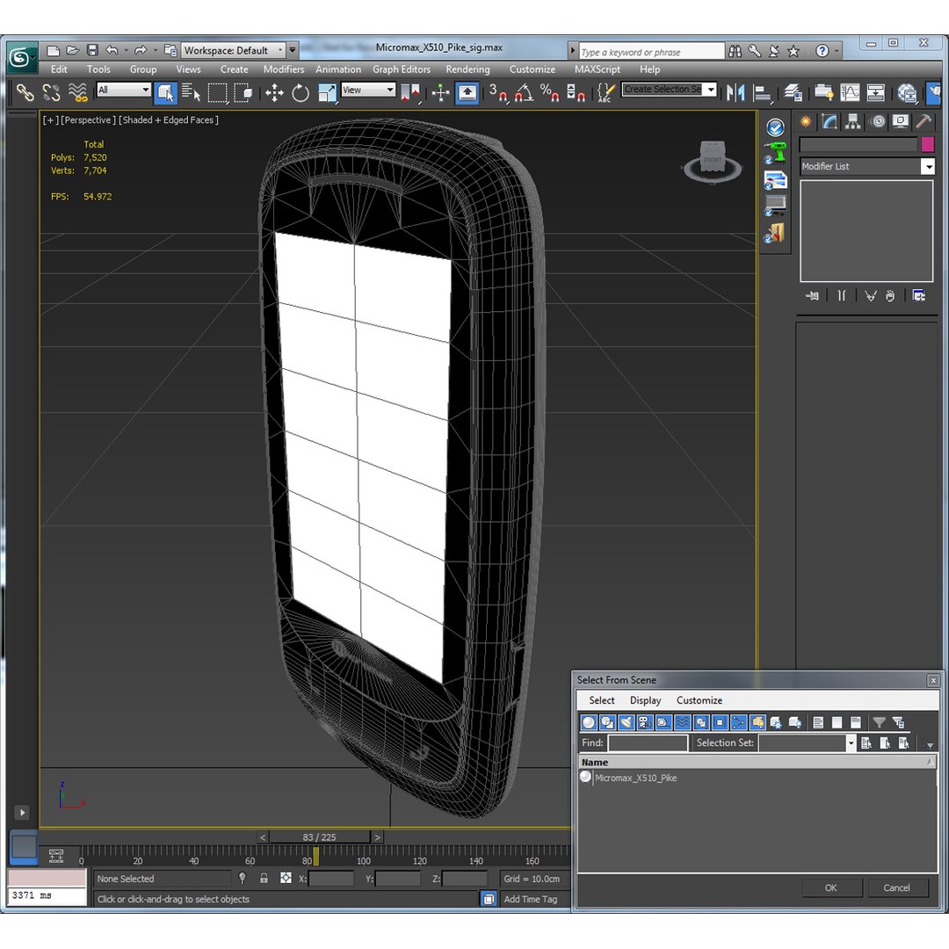Click the previous frame arrow on time slider
This screenshot has height=949, width=949.
263,837
